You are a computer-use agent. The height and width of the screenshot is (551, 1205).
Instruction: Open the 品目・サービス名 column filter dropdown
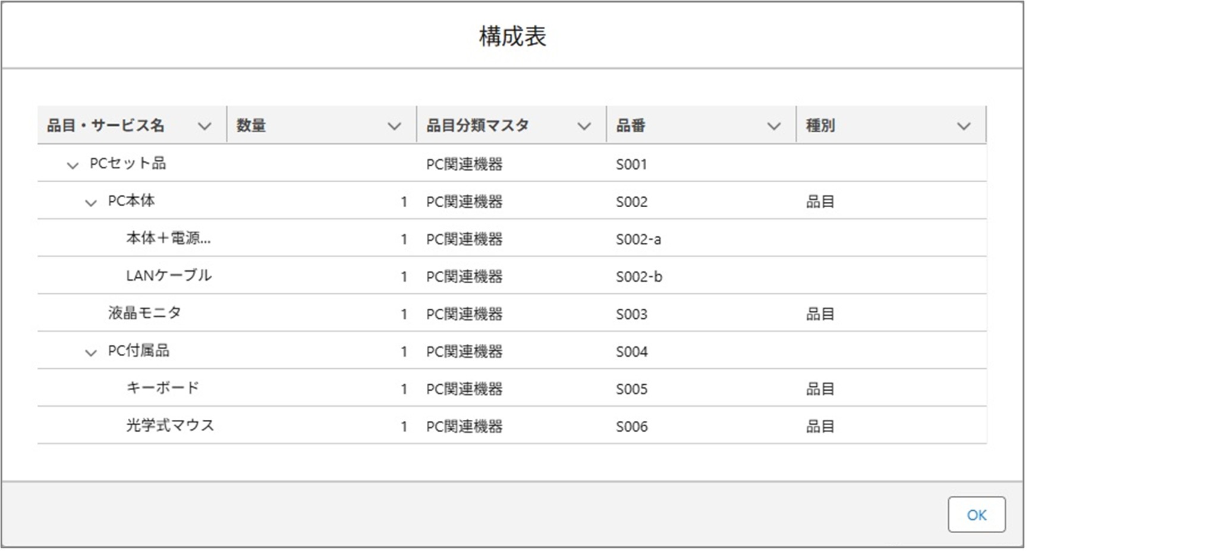pyautogui.click(x=204, y=125)
